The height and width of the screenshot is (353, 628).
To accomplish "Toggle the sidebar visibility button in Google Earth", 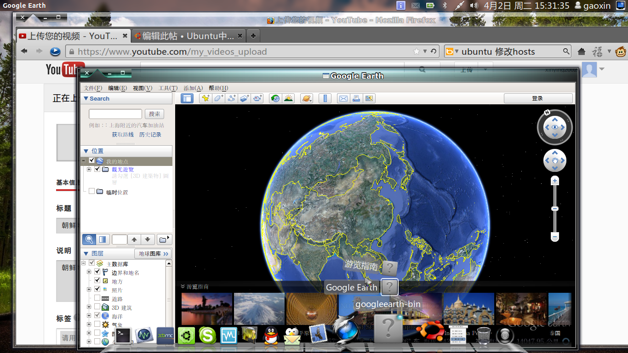I will coord(187,98).
